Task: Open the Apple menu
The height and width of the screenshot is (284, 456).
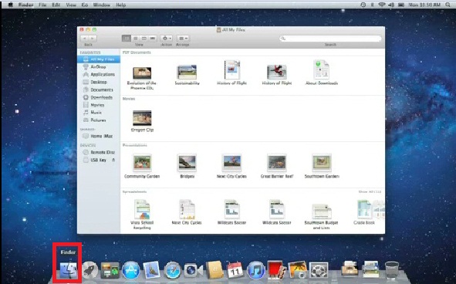Action: [x=11, y=5]
